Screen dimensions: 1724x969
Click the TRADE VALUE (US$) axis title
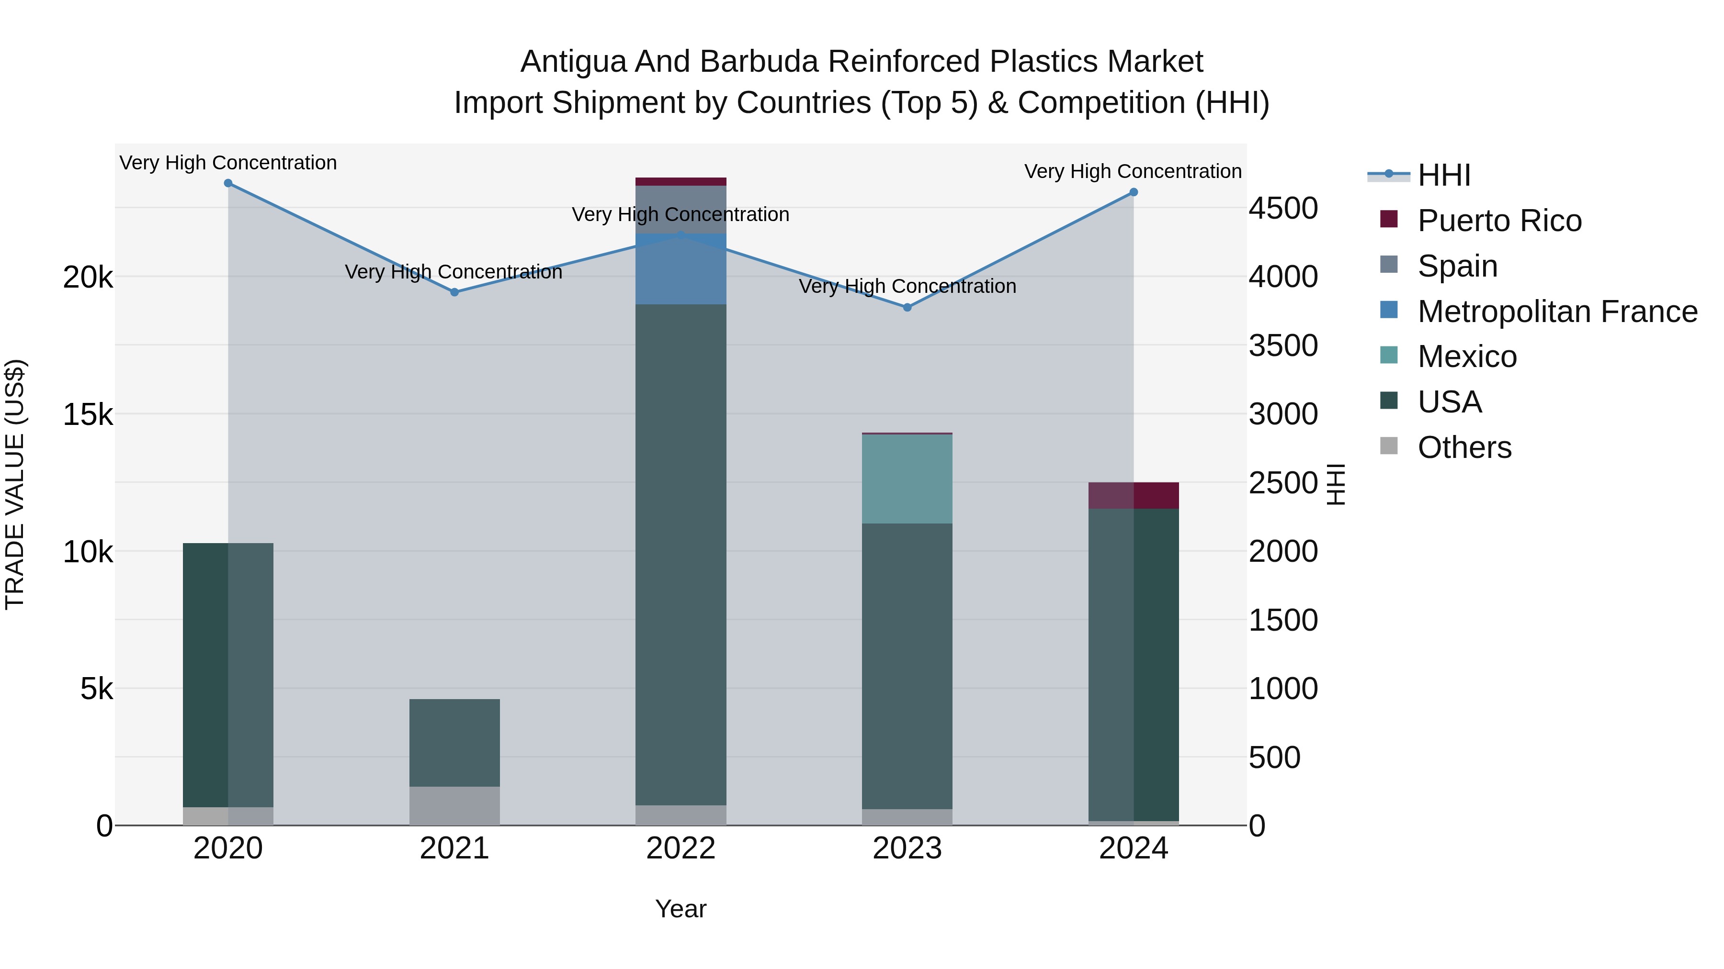pos(15,484)
